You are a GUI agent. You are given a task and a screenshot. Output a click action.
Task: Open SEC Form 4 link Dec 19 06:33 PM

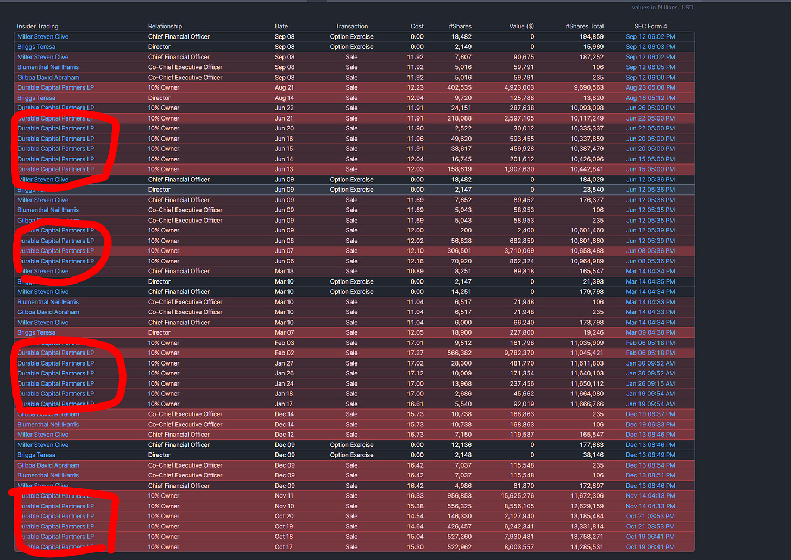pyautogui.click(x=650, y=424)
